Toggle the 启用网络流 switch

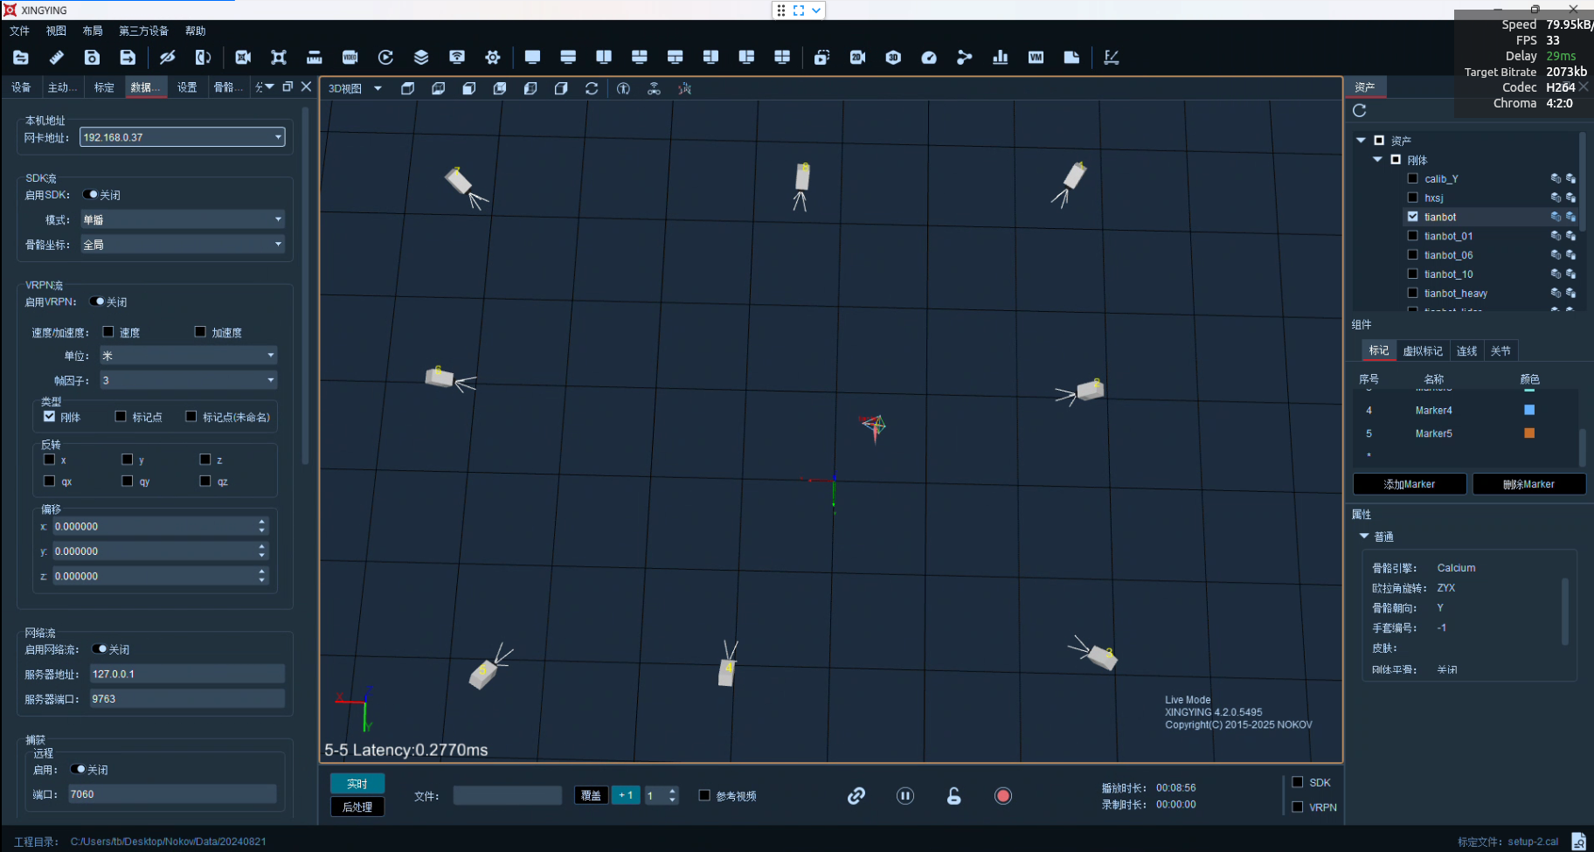[x=99, y=649]
